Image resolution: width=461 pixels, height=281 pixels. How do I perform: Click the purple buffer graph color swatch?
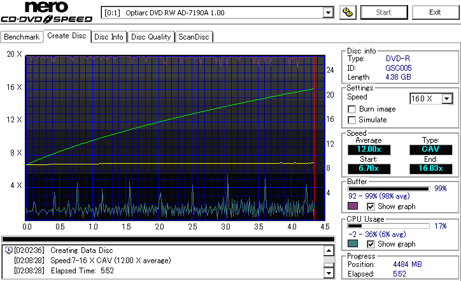point(353,206)
